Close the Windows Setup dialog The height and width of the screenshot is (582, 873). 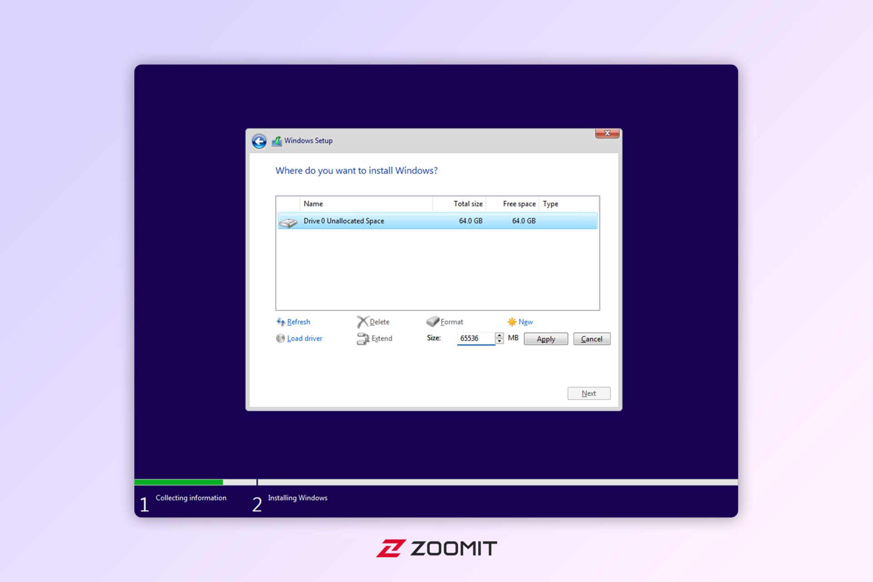(607, 133)
